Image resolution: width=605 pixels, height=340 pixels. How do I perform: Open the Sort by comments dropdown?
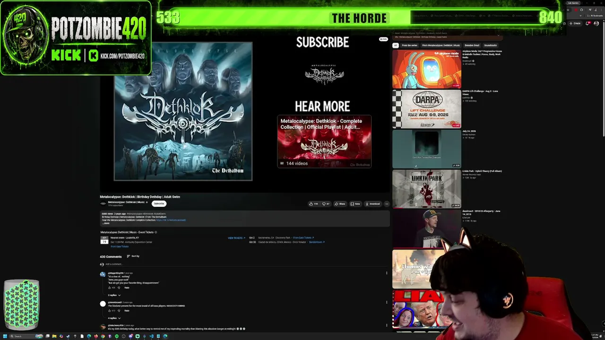133,256
